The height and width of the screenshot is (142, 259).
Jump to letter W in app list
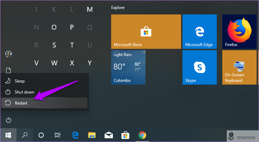[54, 63]
